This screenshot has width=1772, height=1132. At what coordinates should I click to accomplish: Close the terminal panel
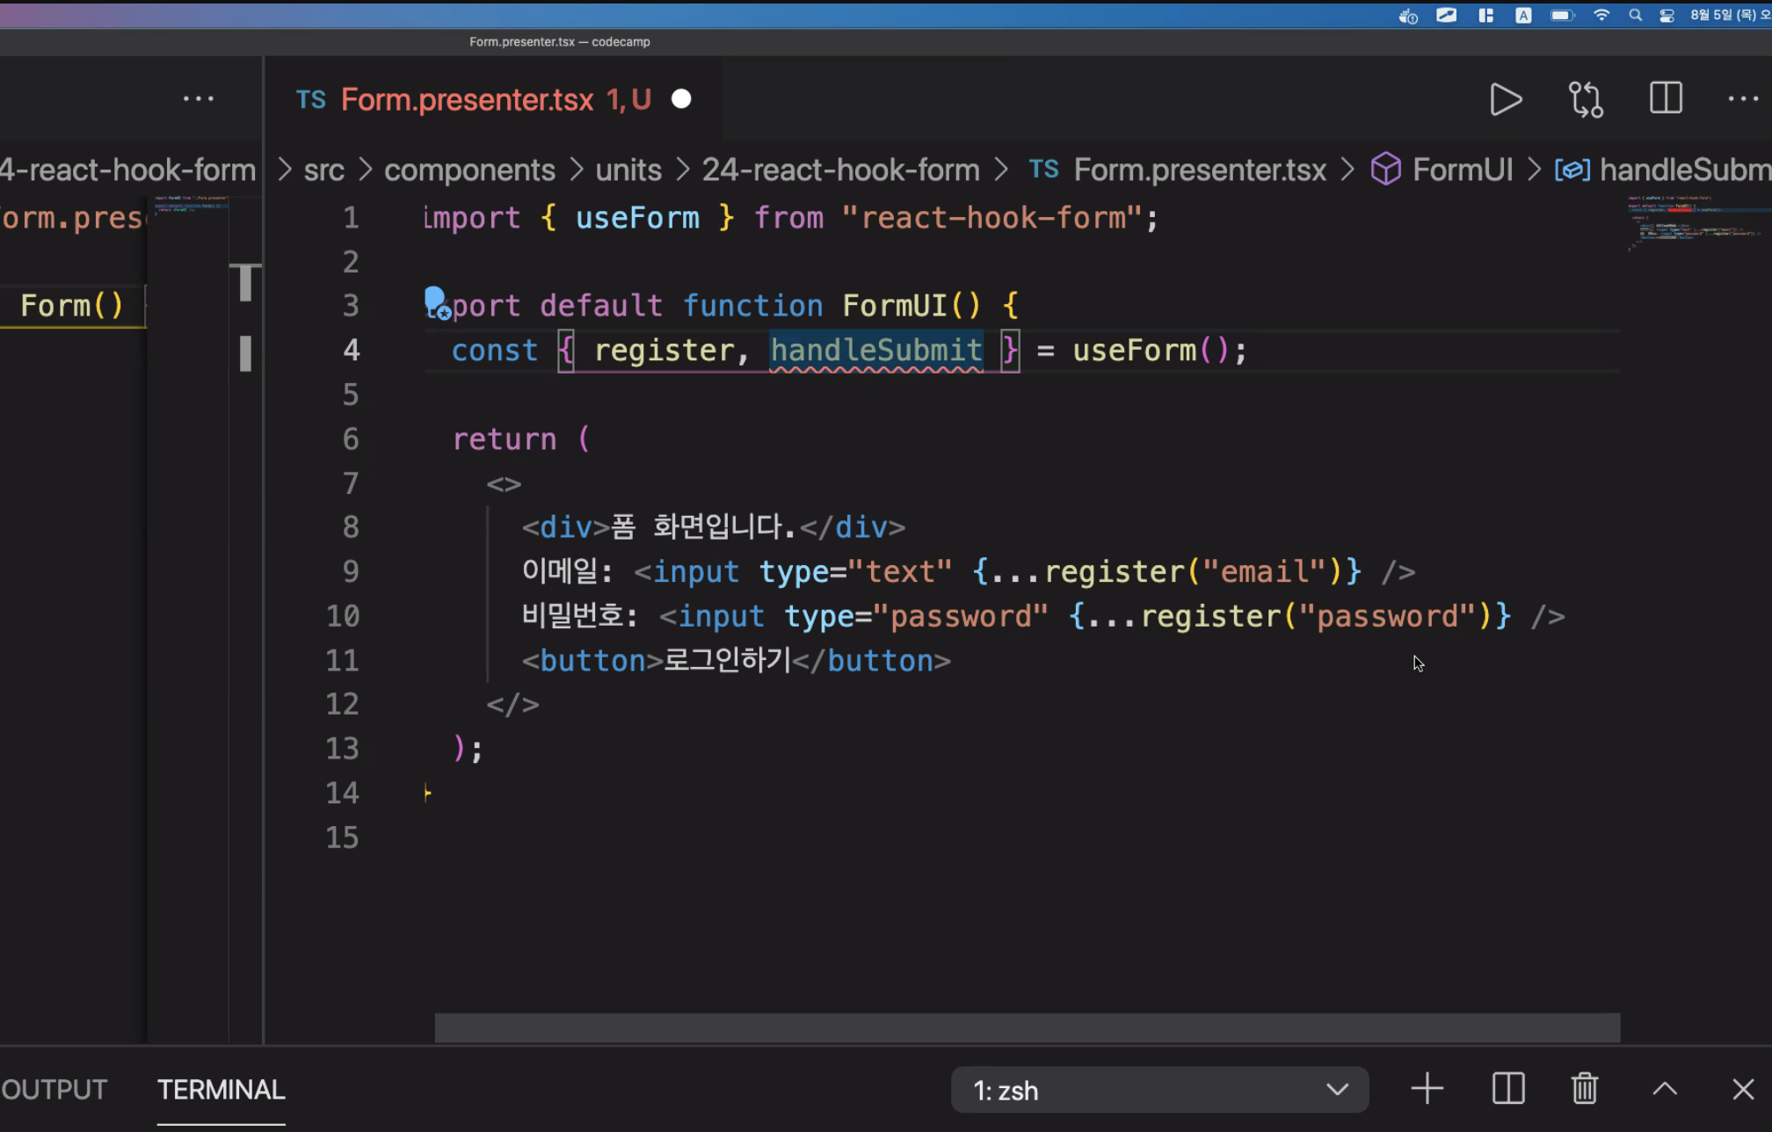1742,1089
